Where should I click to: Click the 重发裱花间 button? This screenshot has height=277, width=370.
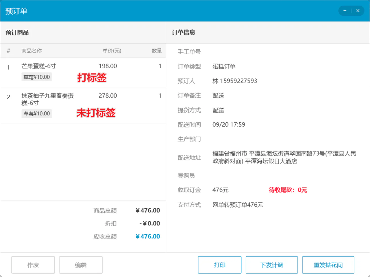pos(328,265)
